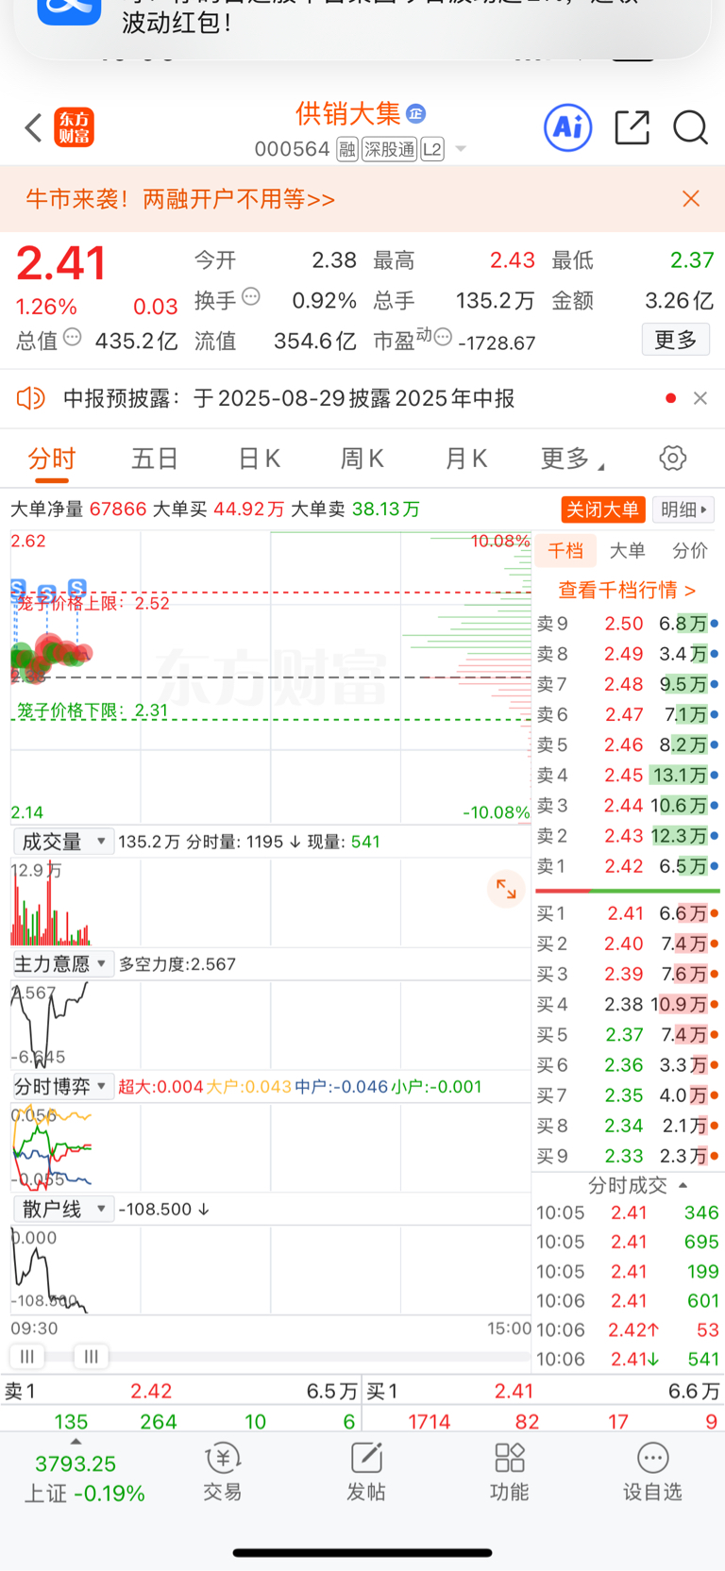The image size is (725, 1571).
Task: Select the 千档 order book tab
Action: point(565,550)
